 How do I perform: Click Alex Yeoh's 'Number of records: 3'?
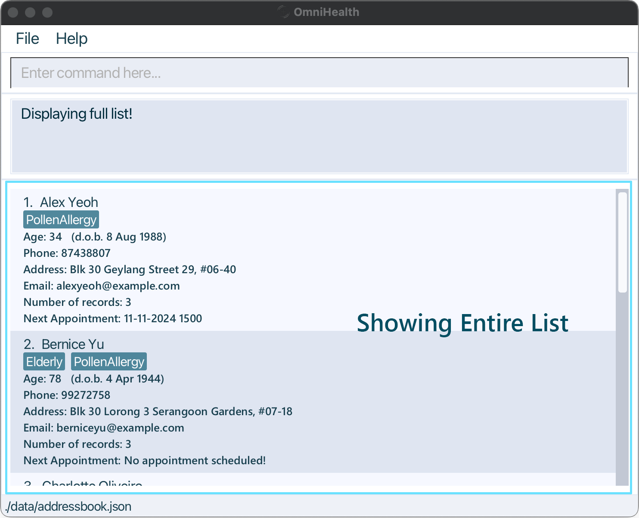click(x=77, y=302)
